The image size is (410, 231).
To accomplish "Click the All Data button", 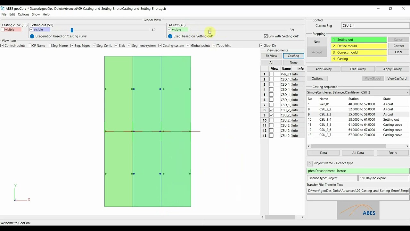I will 358,153.
